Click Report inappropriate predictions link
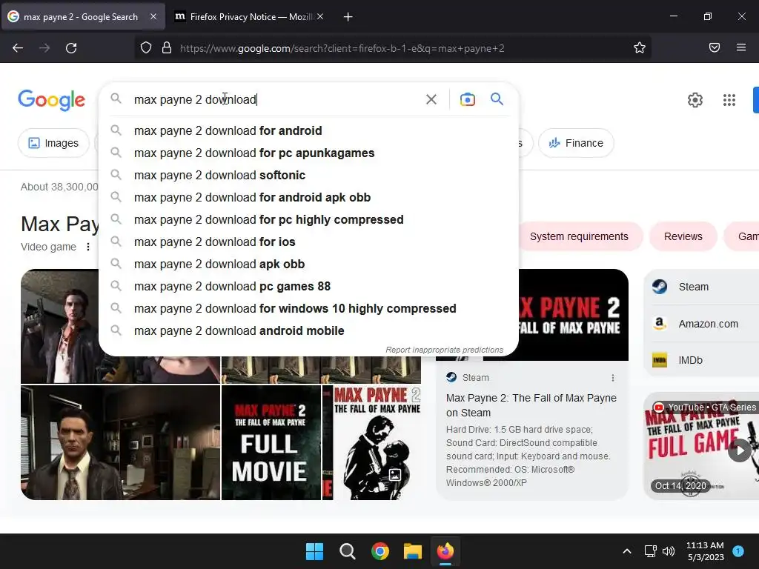This screenshot has height=569, width=759. [x=445, y=350]
